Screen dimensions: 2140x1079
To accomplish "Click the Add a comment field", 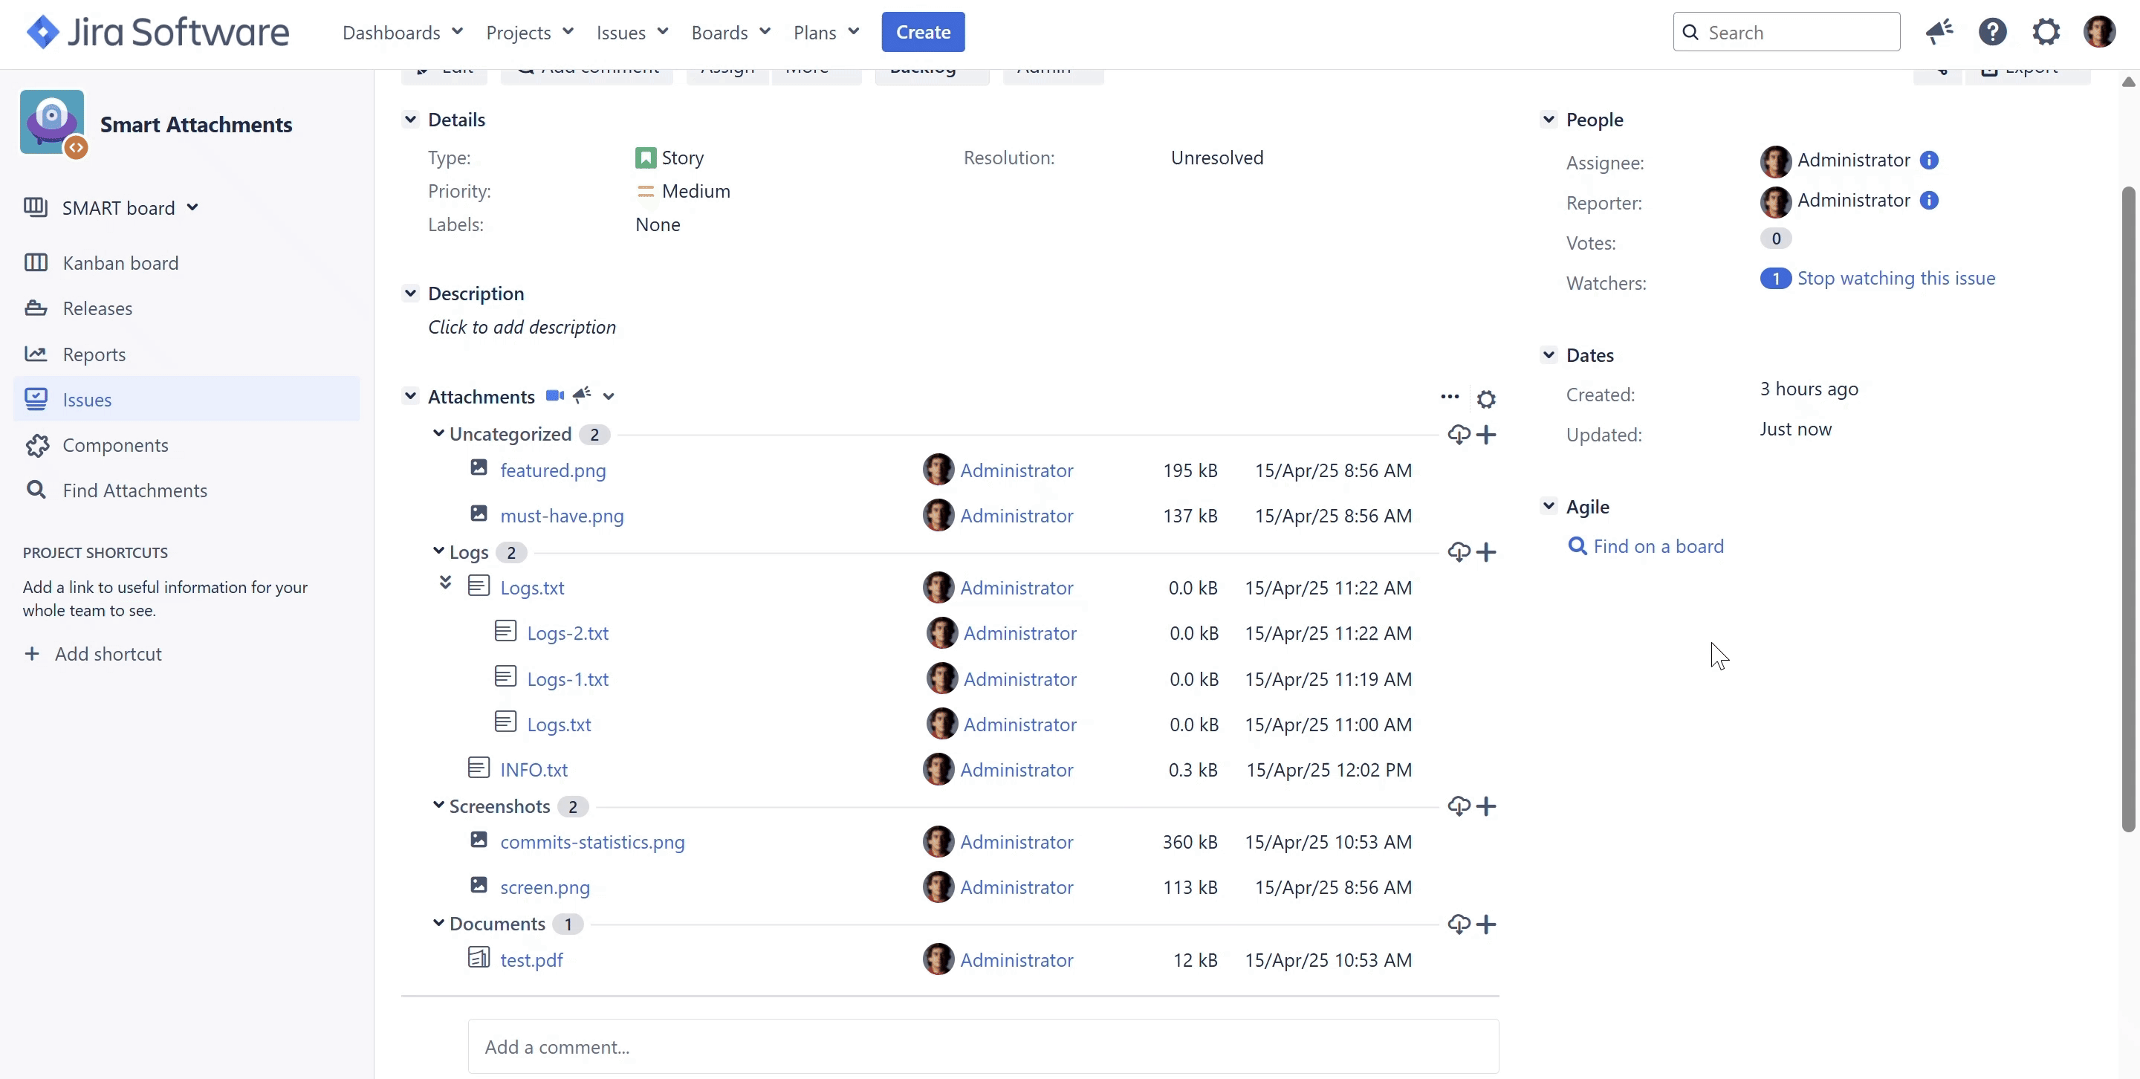I will pyautogui.click(x=983, y=1046).
